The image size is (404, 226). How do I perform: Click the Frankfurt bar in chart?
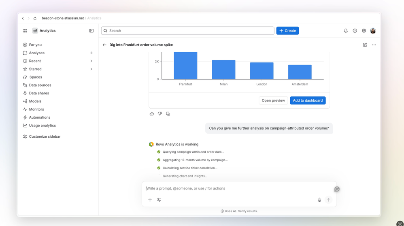[x=185, y=66]
